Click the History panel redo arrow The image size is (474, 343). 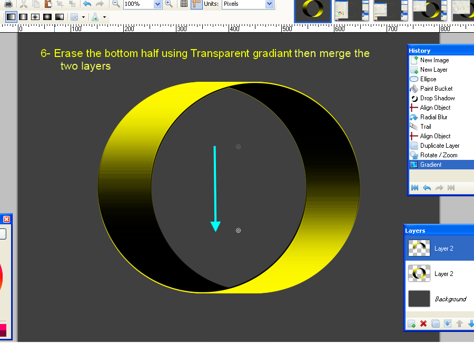tap(439, 187)
